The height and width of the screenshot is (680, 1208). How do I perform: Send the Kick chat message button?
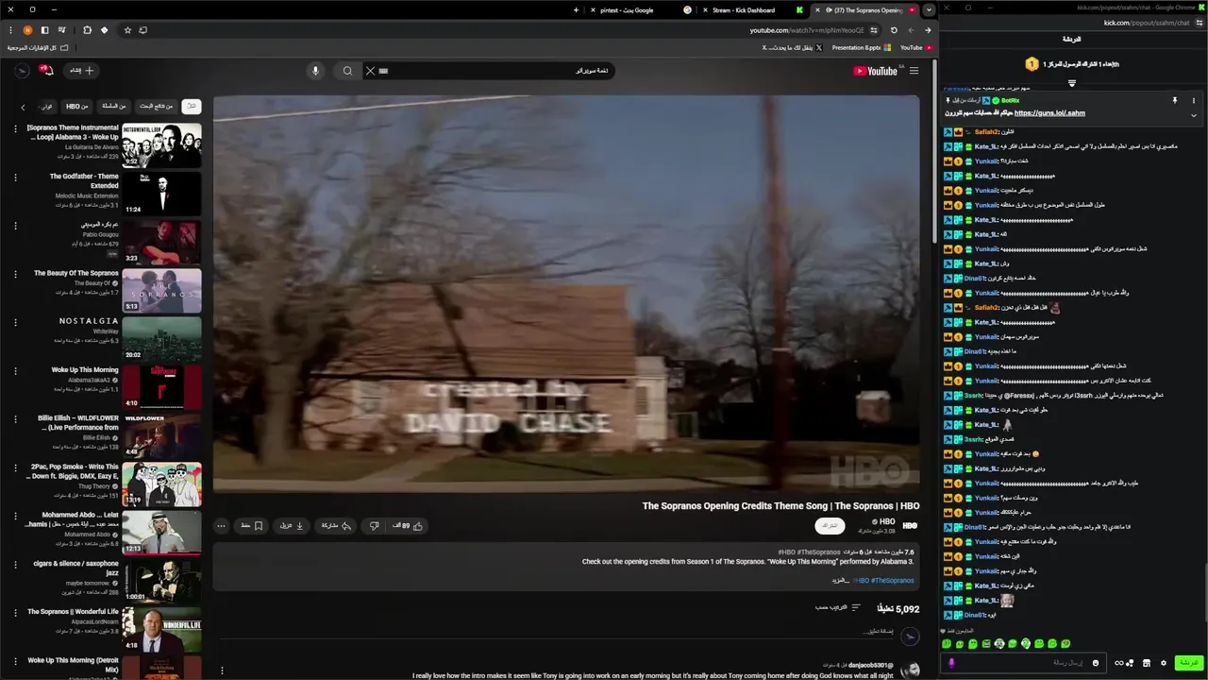[1188, 663]
